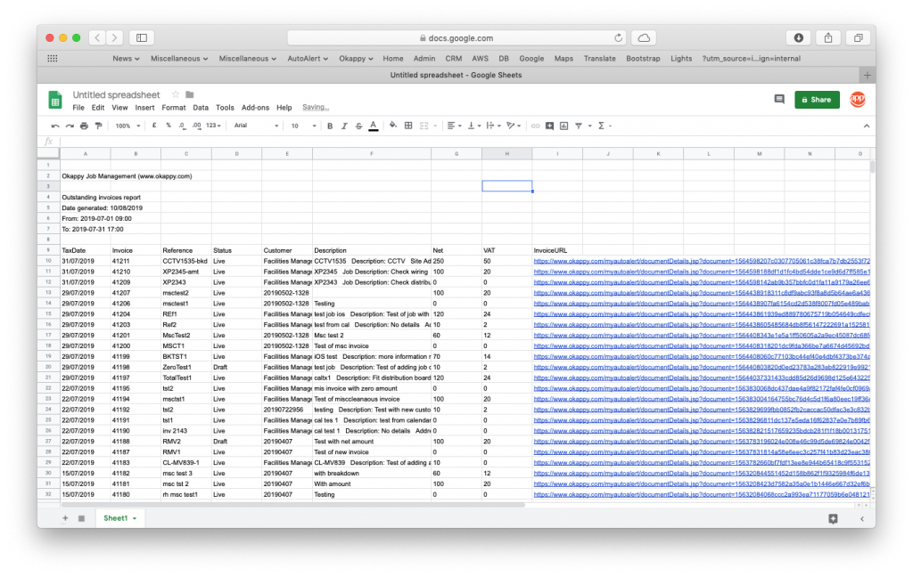Move spreadsheet using the folder icon
The height and width of the screenshot is (577, 913).
(x=189, y=94)
